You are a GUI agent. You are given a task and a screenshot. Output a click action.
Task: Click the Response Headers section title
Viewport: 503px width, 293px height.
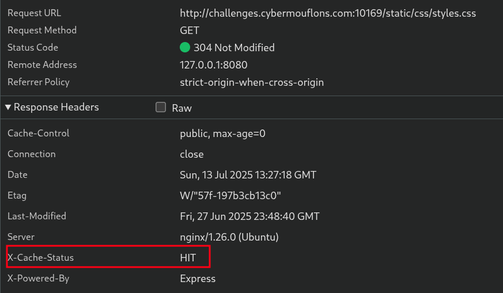pyautogui.click(x=56, y=108)
